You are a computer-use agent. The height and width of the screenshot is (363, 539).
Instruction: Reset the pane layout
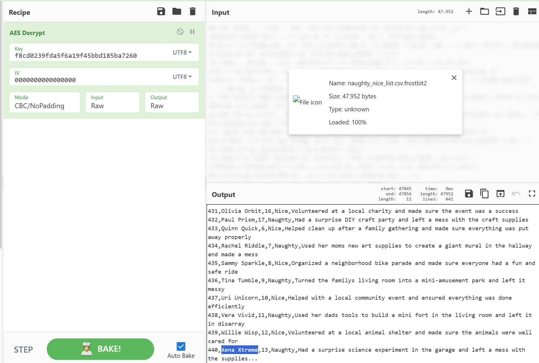pyautogui.click(x=532, y=12)
